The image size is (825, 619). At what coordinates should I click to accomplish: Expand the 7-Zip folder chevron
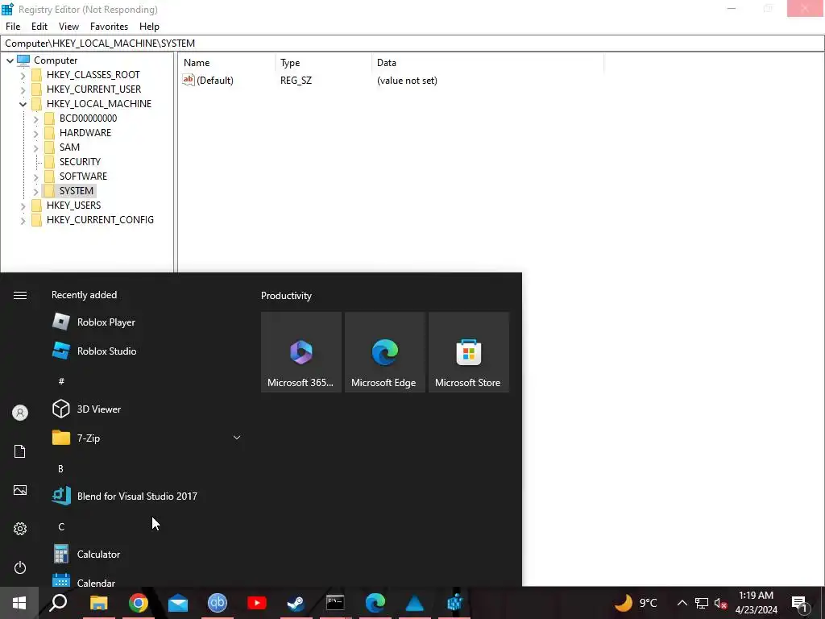pyautogui.click(x=237, y=438)
